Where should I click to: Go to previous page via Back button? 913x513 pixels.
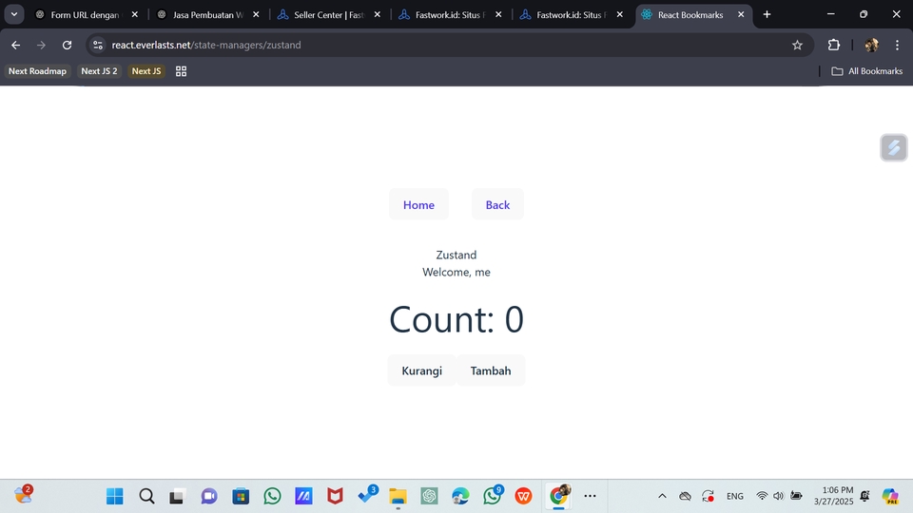click(497, 205)
